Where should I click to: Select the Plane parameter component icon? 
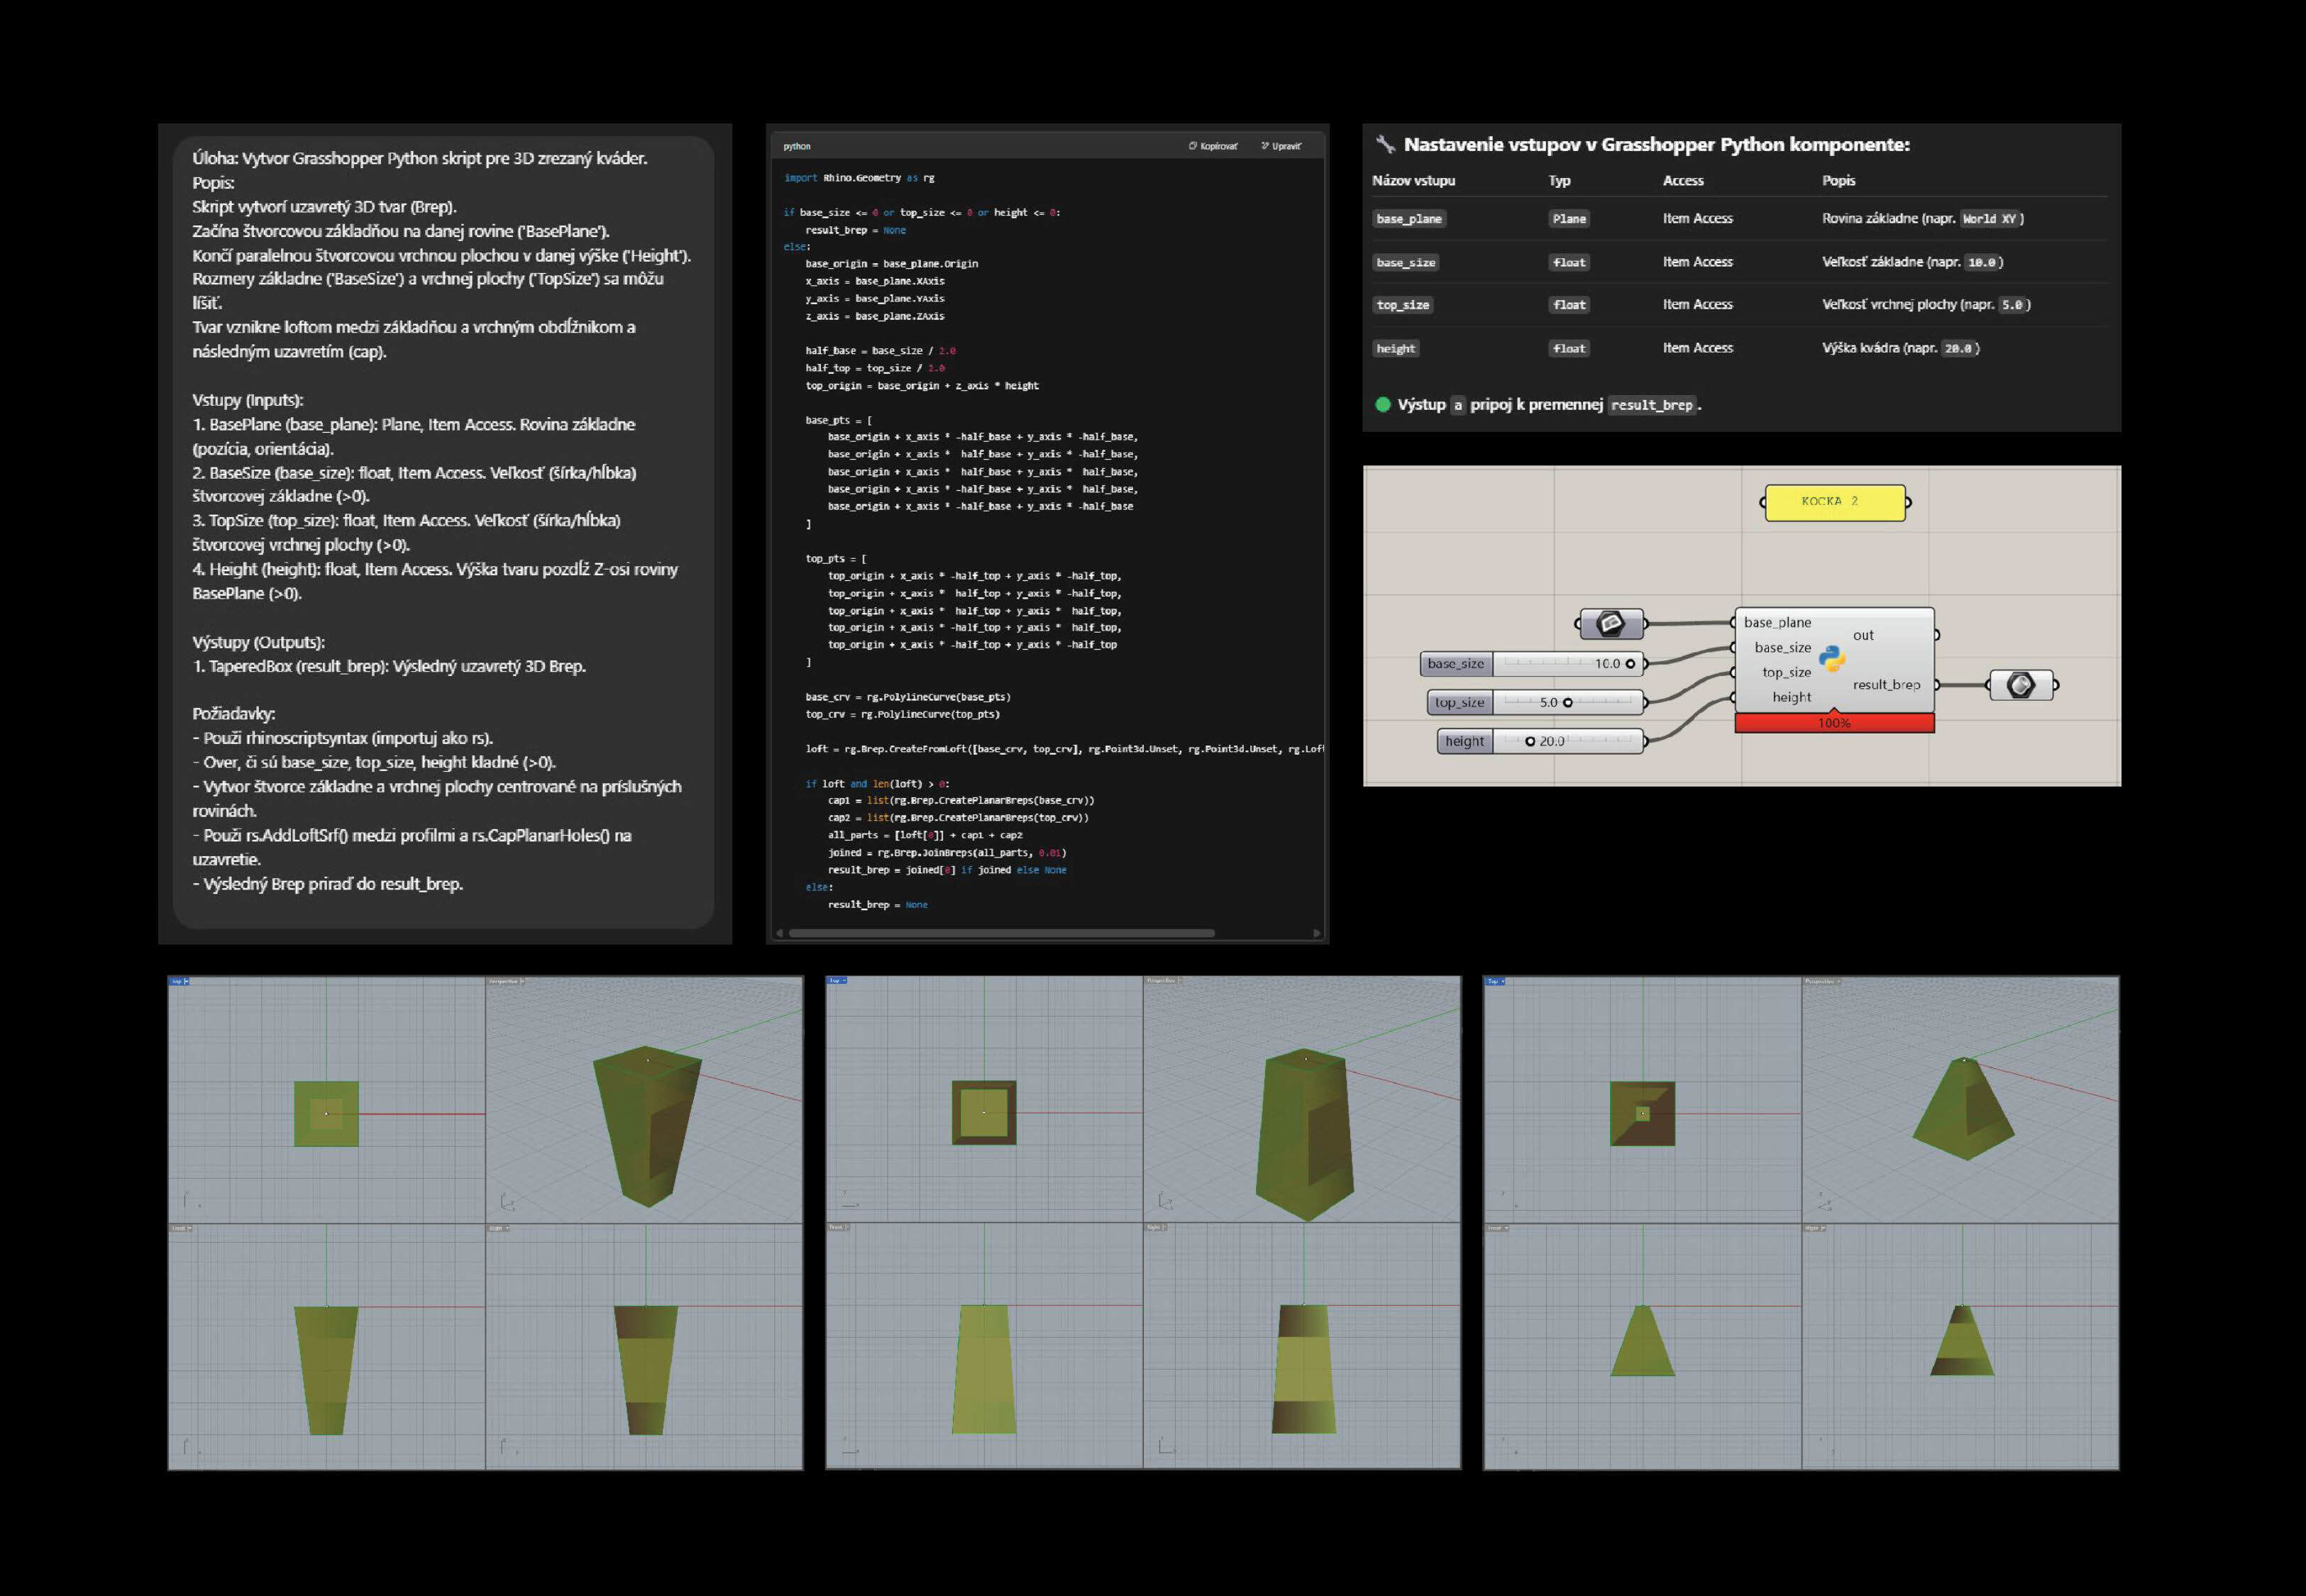[x=1610, y=624]
